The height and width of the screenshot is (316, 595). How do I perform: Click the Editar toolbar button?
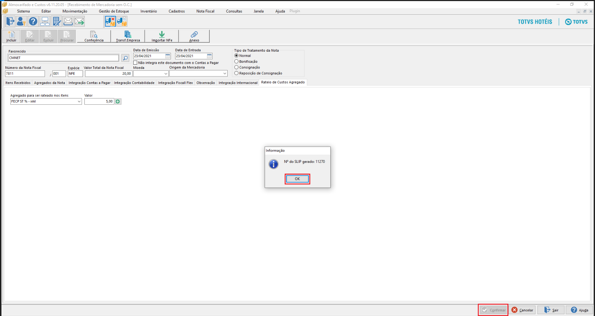30,36
